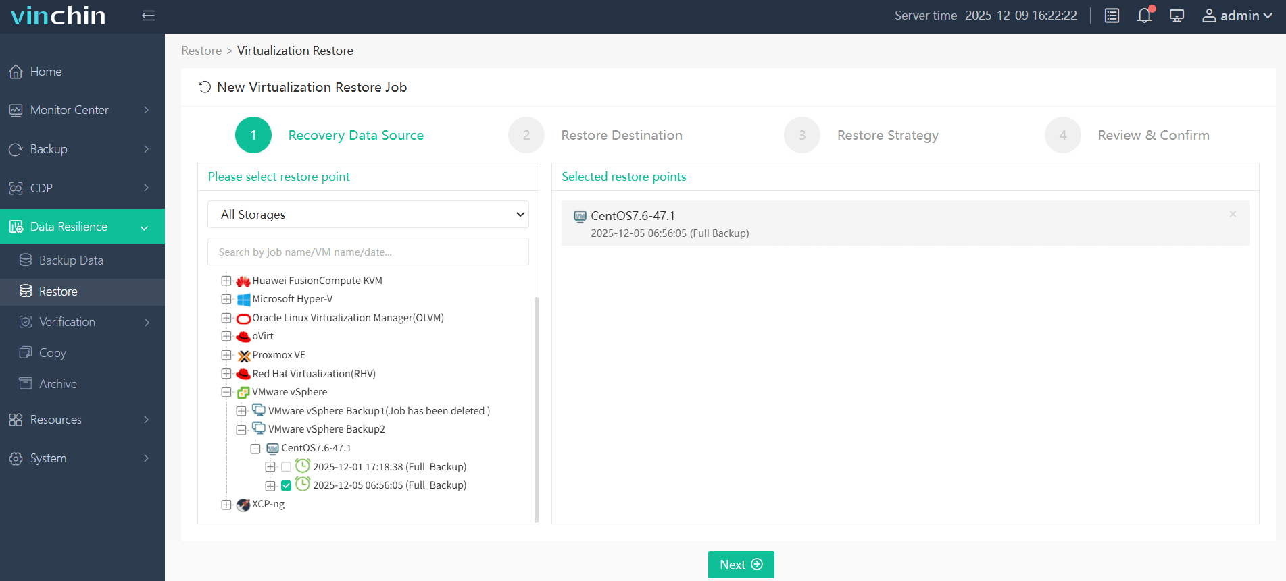1286x581 pixels.
Task: Select step 1 Recovery Data Source
Action: pos(329,135)
